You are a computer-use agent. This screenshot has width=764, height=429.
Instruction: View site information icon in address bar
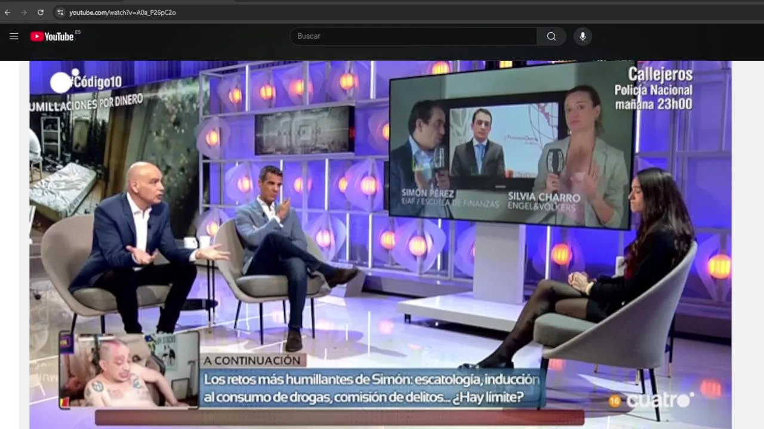tap(60, 13)
